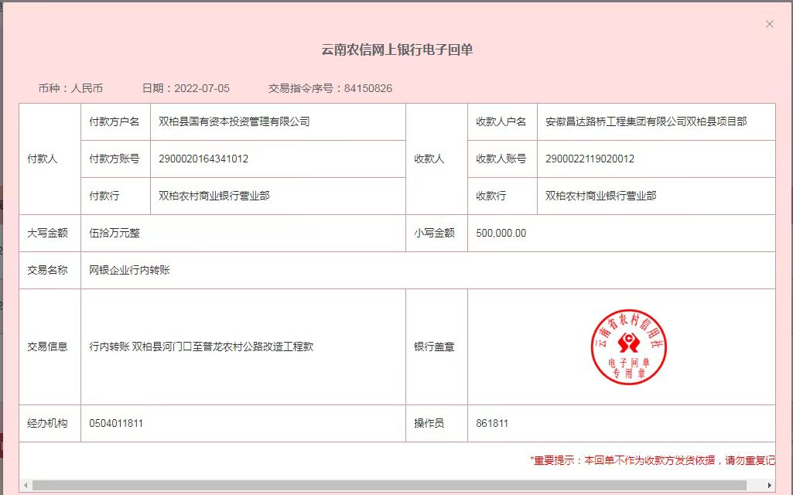Image resolution: width=793 pixels, height=495 pixels.
Task: Click the handling institution code 0504011811
Action: pyautogui.click(x=116, y=424)
